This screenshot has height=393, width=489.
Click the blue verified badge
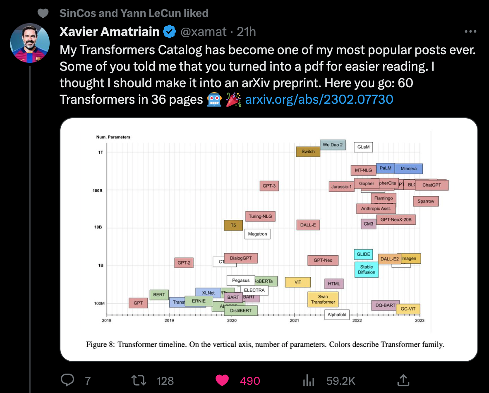pyautogui.click(x=170, y=31)
